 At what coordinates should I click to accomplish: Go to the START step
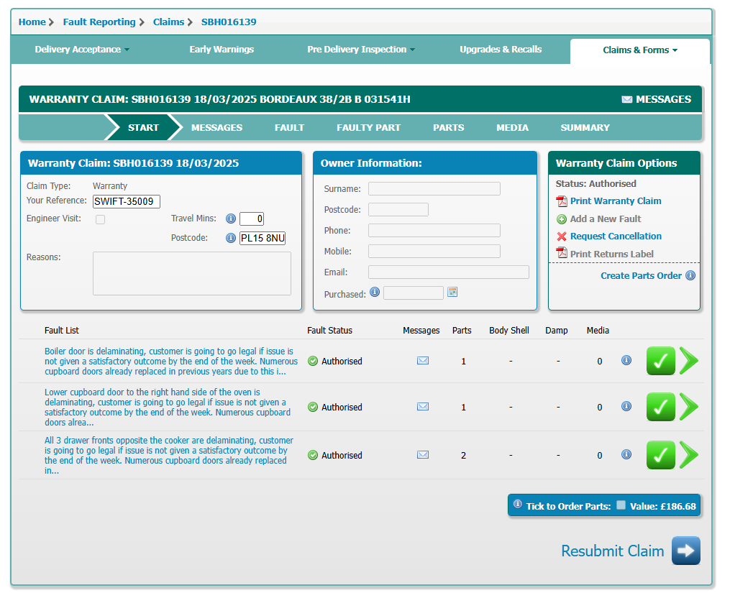pyautogui.click(x=143, y=127)
